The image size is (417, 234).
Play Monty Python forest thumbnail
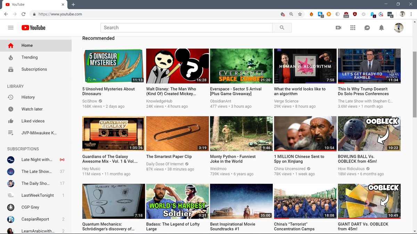point(242,134)
